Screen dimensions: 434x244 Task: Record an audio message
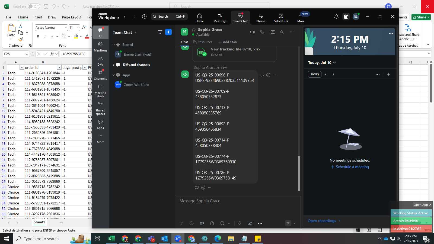click(240, 223)
